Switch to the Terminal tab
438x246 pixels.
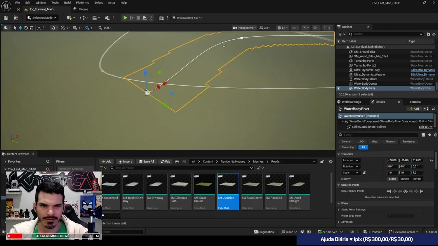pos(415,102)
